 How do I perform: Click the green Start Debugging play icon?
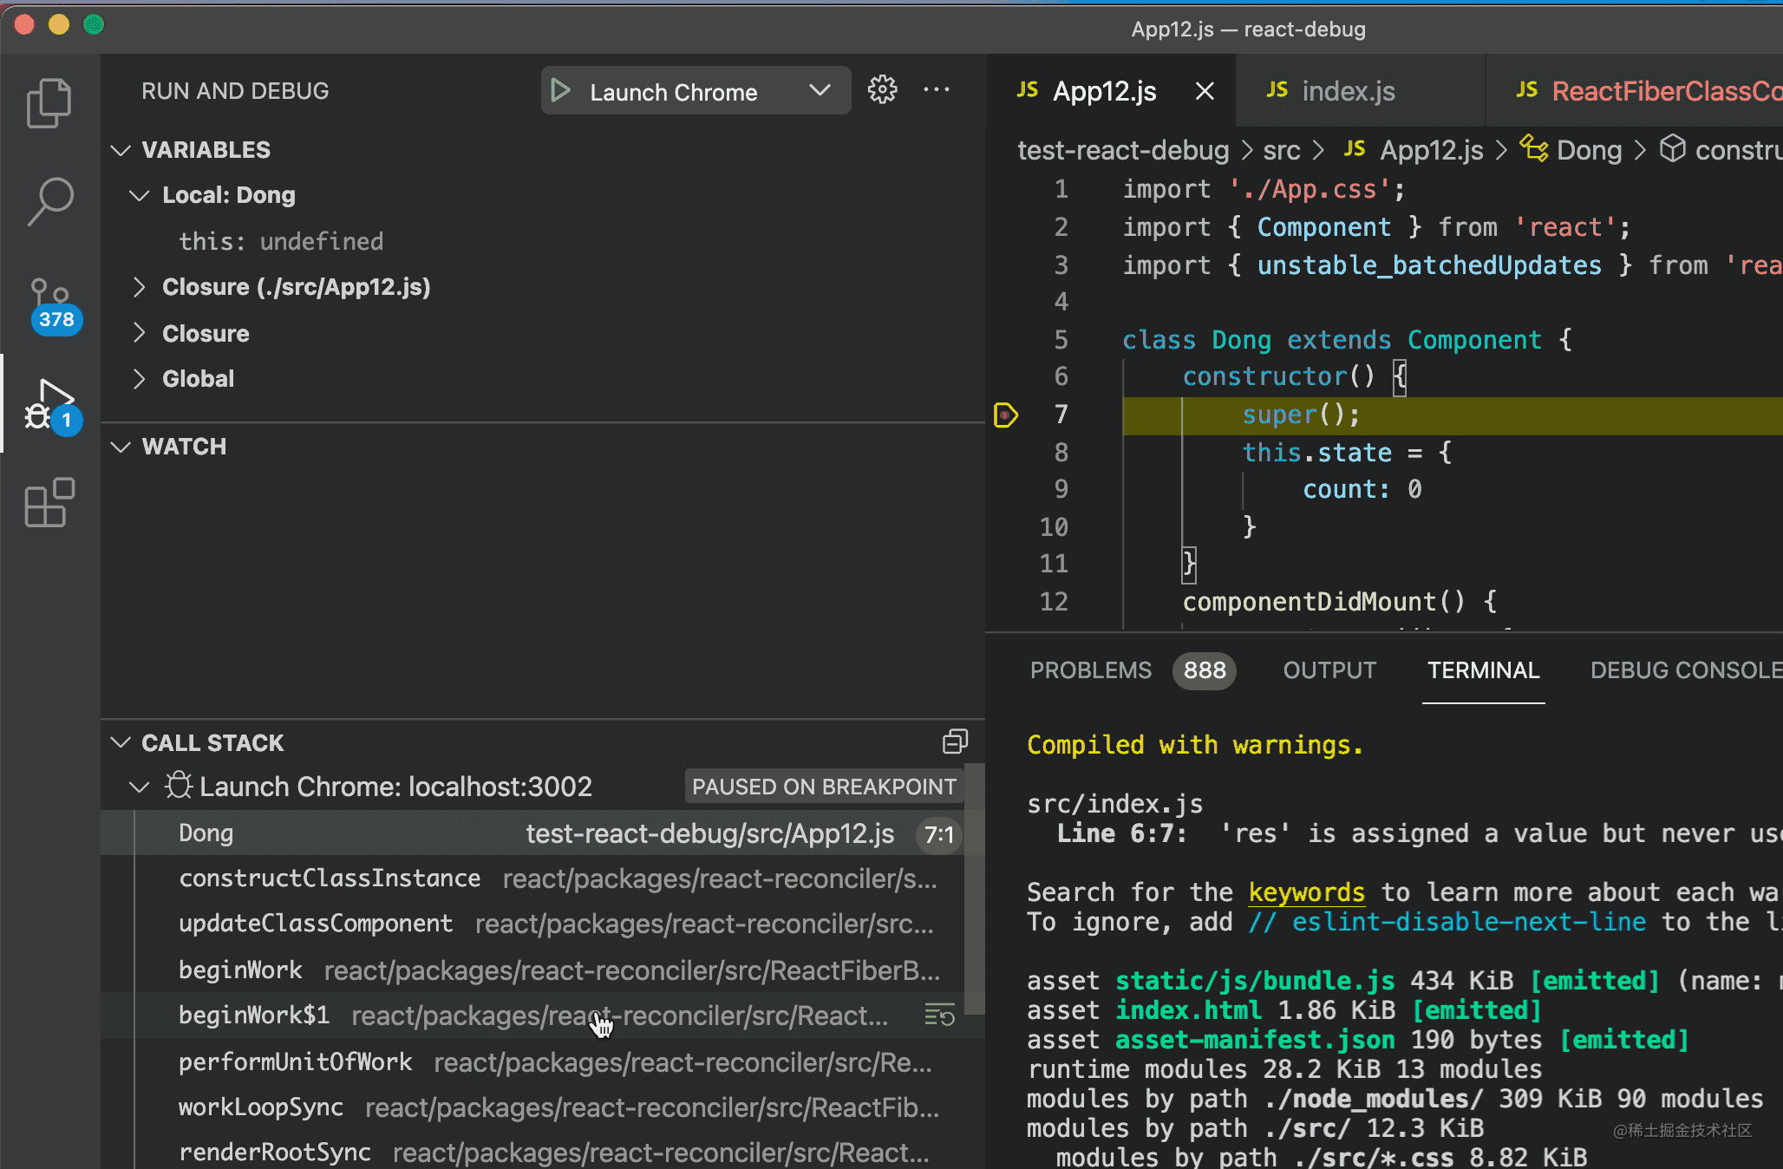pyautogui.click(x=561, y=91)
